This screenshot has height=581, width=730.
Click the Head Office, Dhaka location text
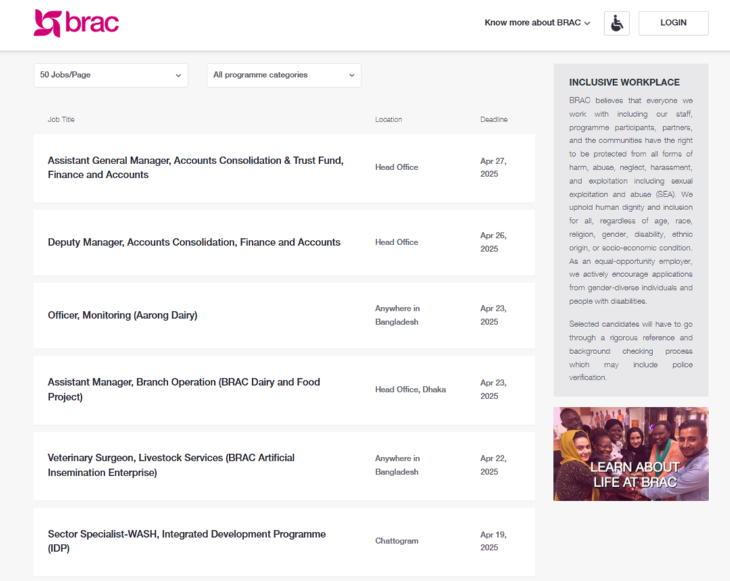click(x=410, y=390)
